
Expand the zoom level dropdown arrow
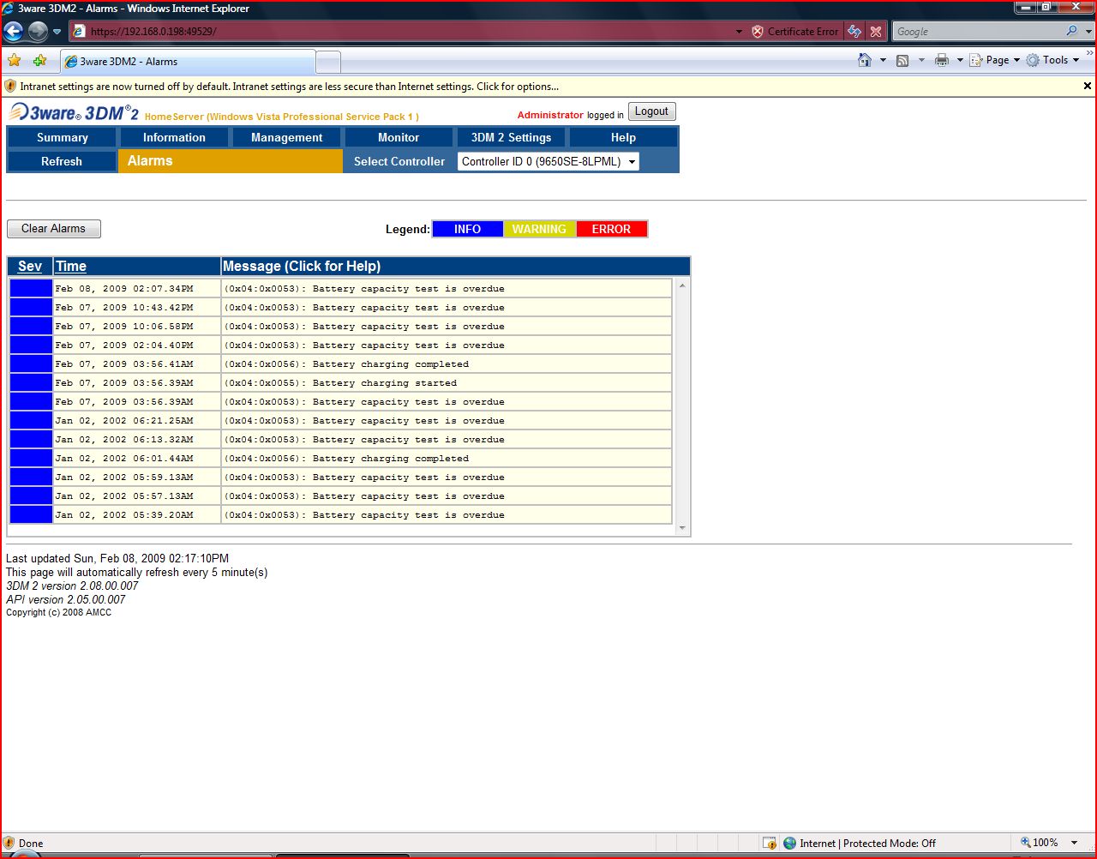(1075, 843)
